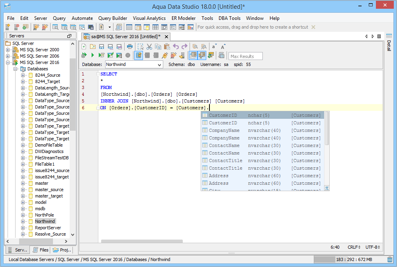Open the ER Modeler diagram icon
Screen dimensions: 397x267
click(x=182, y=27)
